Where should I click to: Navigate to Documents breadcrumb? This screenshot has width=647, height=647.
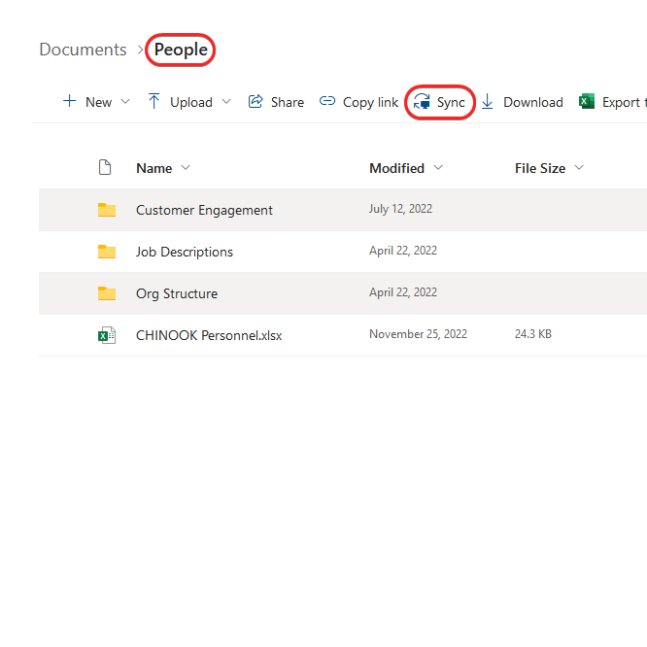pyautogui.click(x=83, y=50)
